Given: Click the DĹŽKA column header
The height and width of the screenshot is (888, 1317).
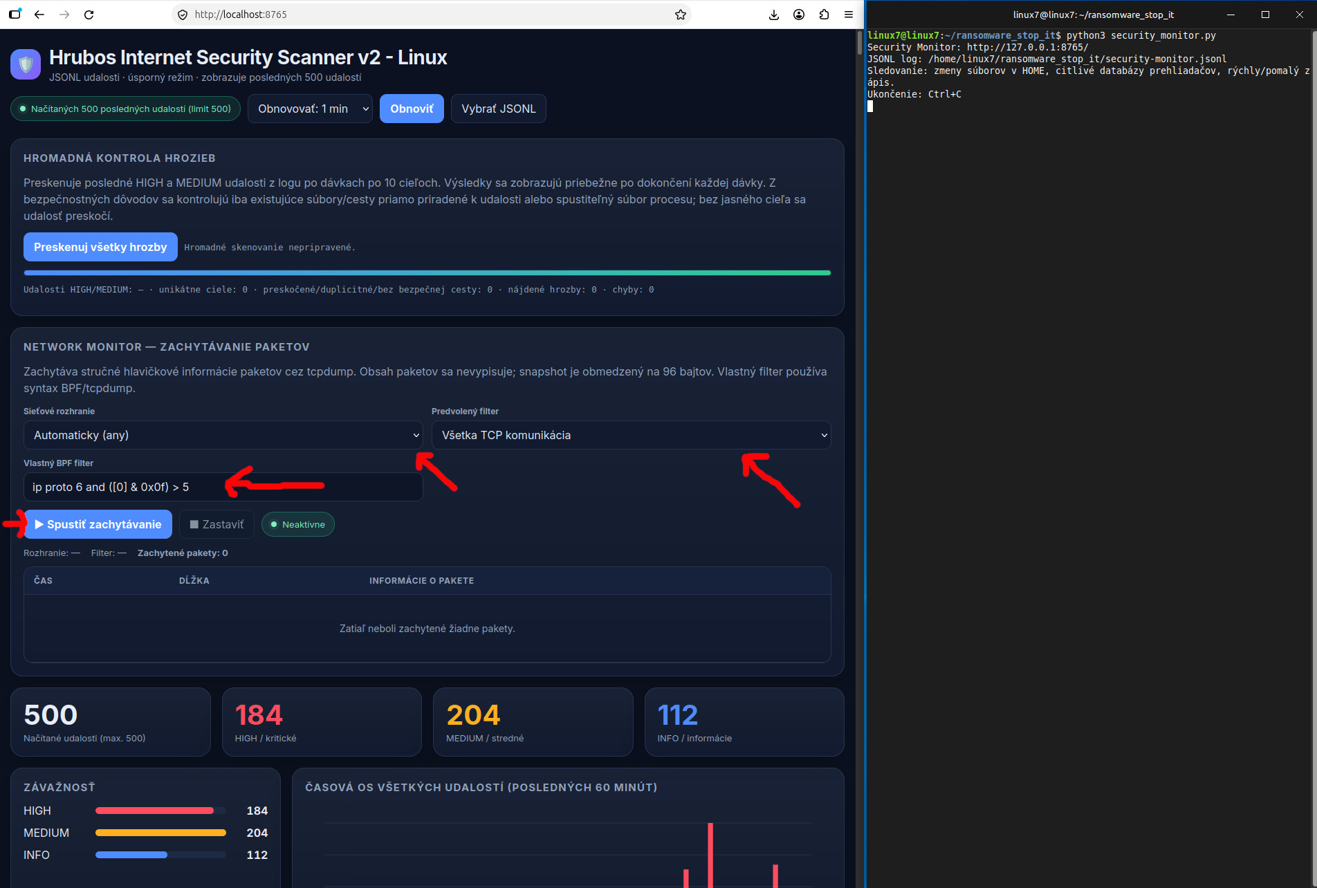Looking at the screenshot, I should [194, 580].
